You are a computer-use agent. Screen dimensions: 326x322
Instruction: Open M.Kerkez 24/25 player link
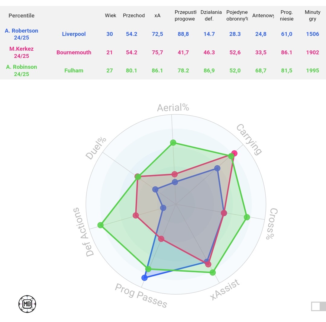[x=21, y=52]
